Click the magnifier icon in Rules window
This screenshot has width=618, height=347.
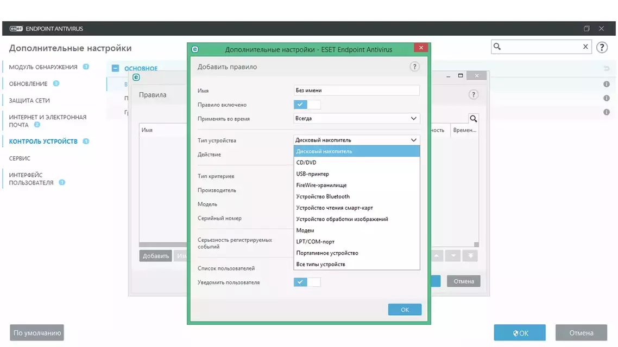tap(474, 118)
